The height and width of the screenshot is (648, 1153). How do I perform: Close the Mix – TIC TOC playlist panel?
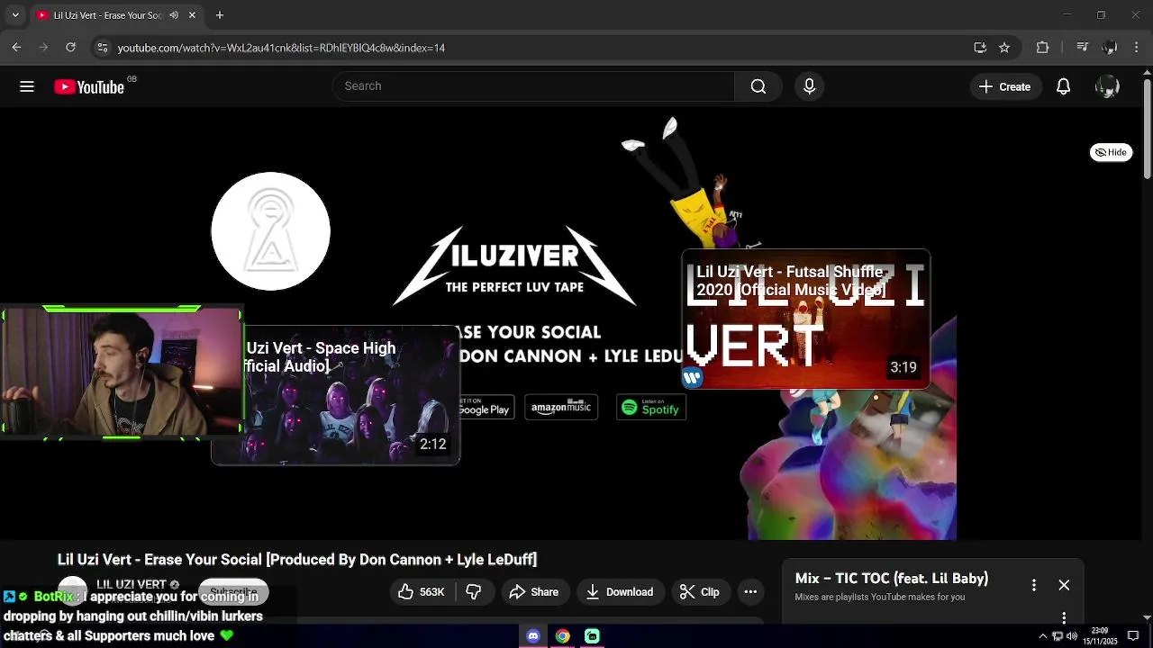1064,585
